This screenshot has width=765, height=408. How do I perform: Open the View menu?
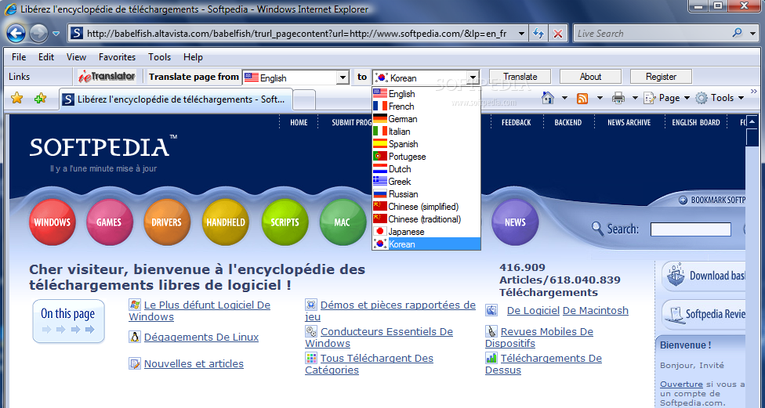(76, 57)
